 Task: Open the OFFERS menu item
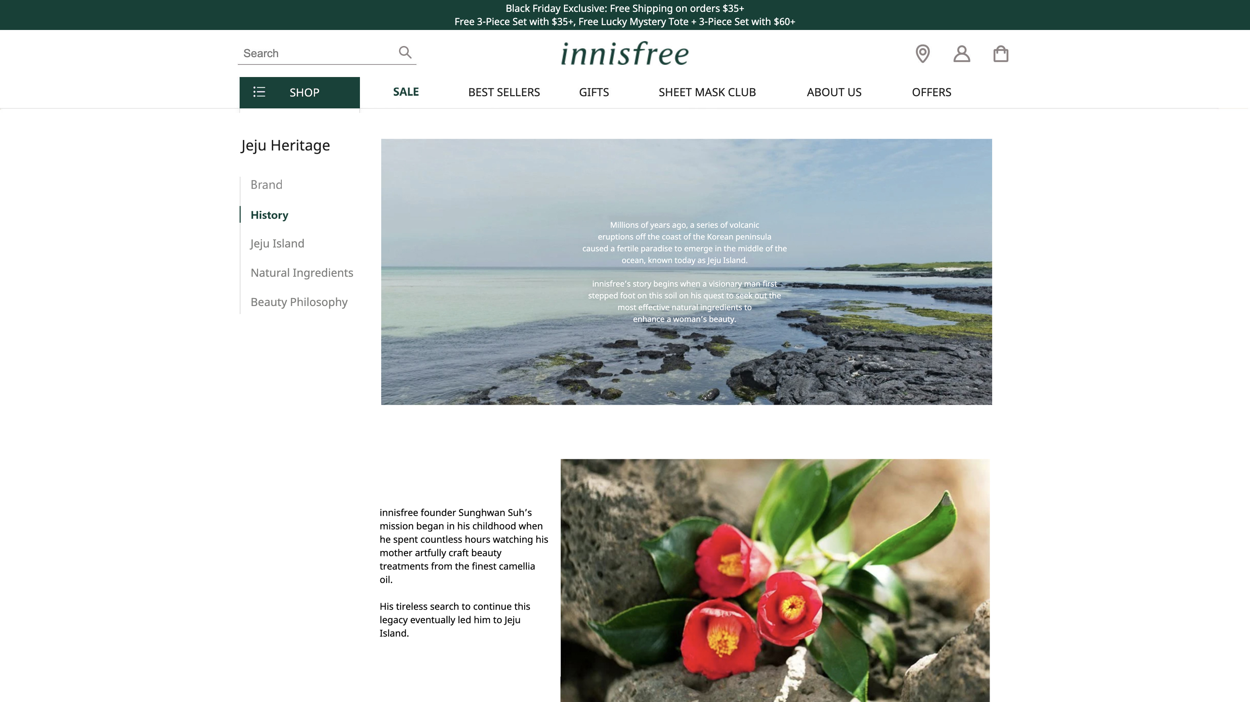pos(931,92)
